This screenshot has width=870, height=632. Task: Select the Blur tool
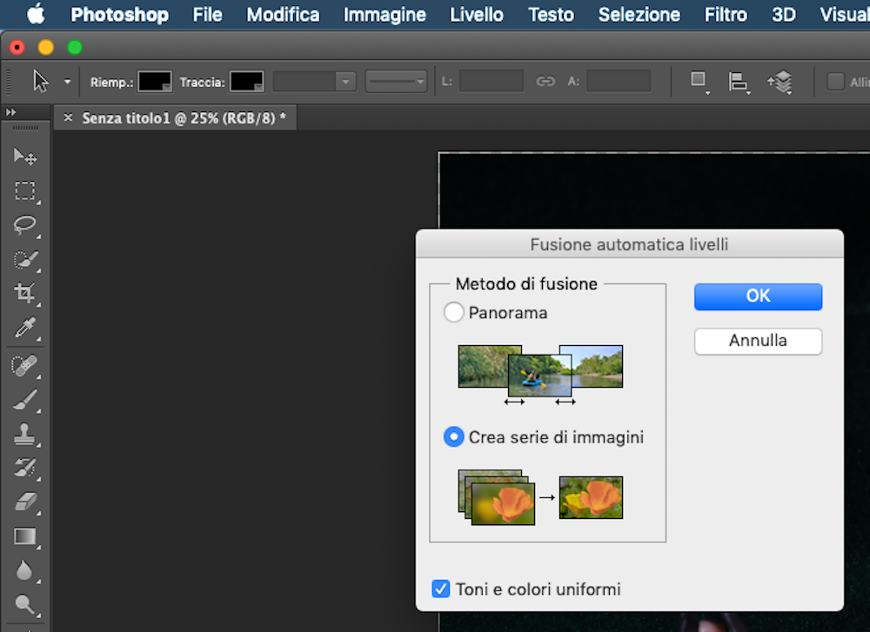(25, 570)
